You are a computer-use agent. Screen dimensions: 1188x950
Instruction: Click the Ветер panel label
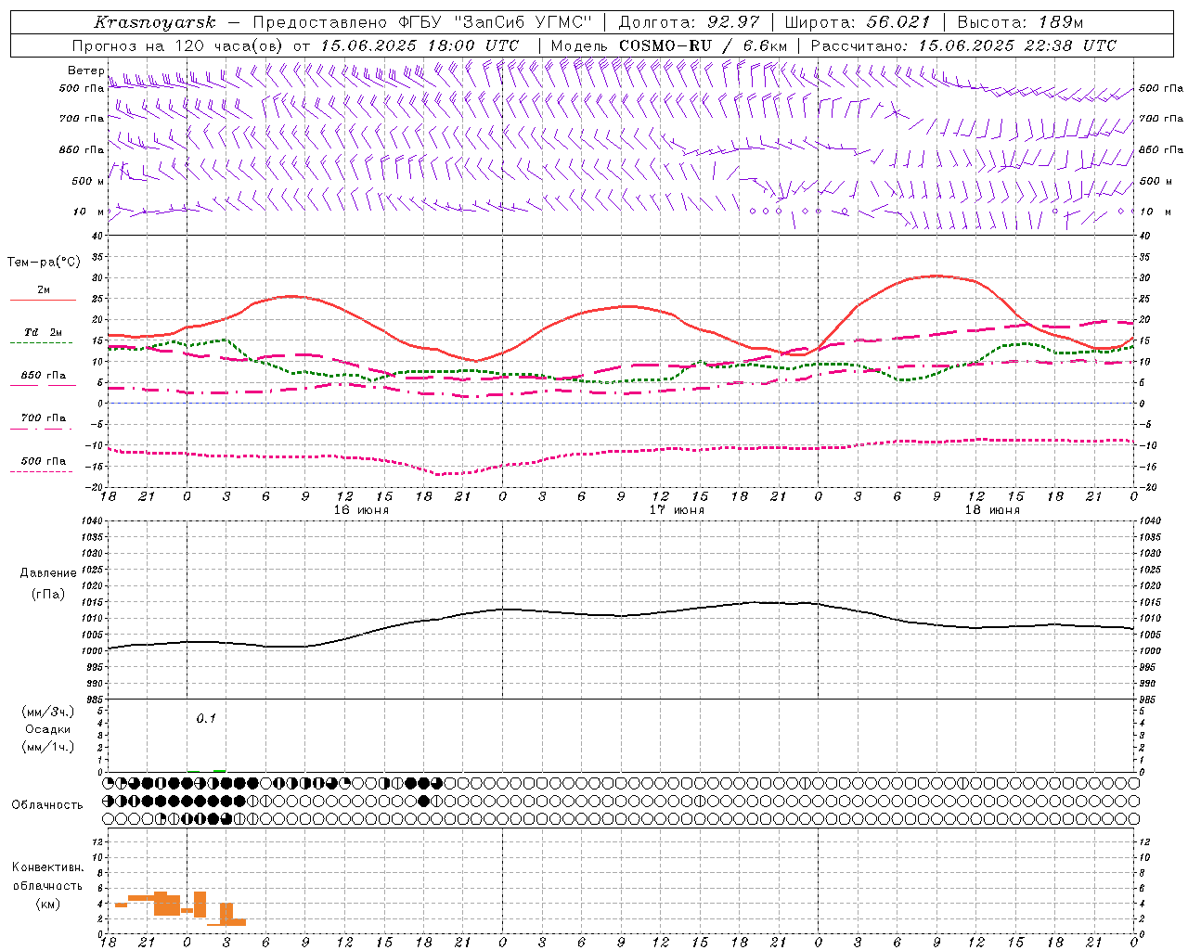[85, 71]
